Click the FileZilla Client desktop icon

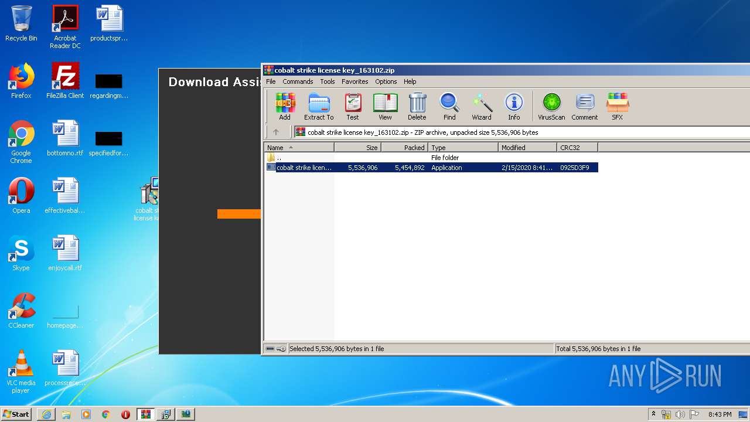click(65, 81)
